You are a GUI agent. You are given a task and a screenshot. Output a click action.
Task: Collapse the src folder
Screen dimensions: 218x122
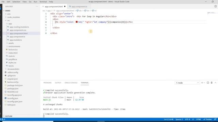click(9, 20)
